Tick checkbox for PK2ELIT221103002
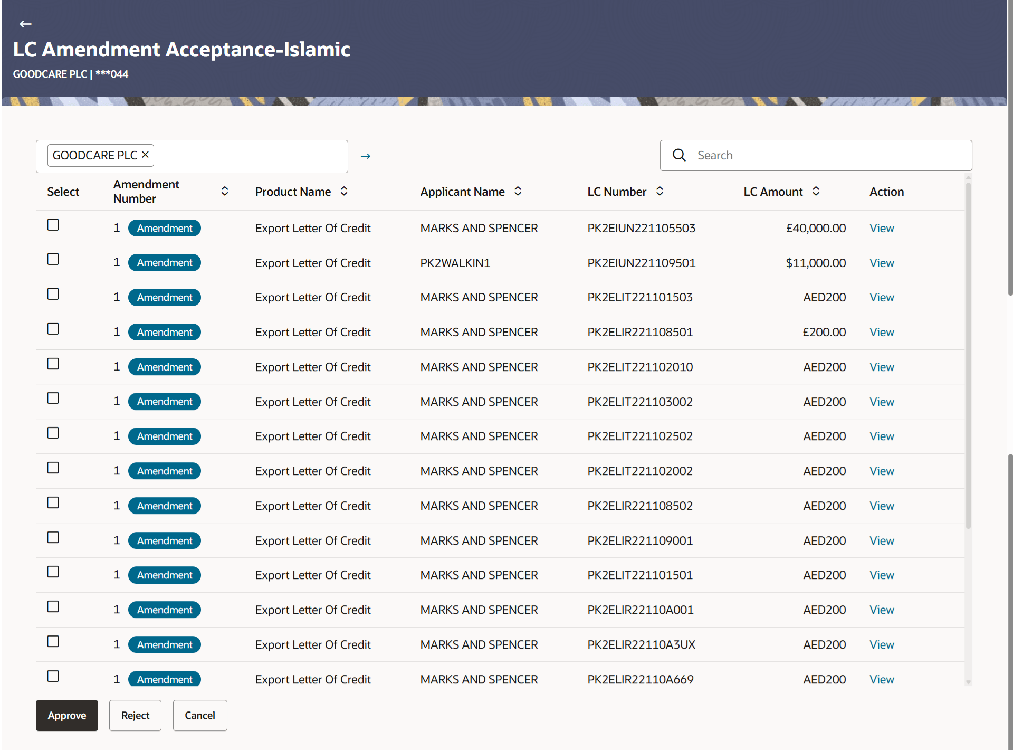The image size is (1013, 750). [53, 398]
